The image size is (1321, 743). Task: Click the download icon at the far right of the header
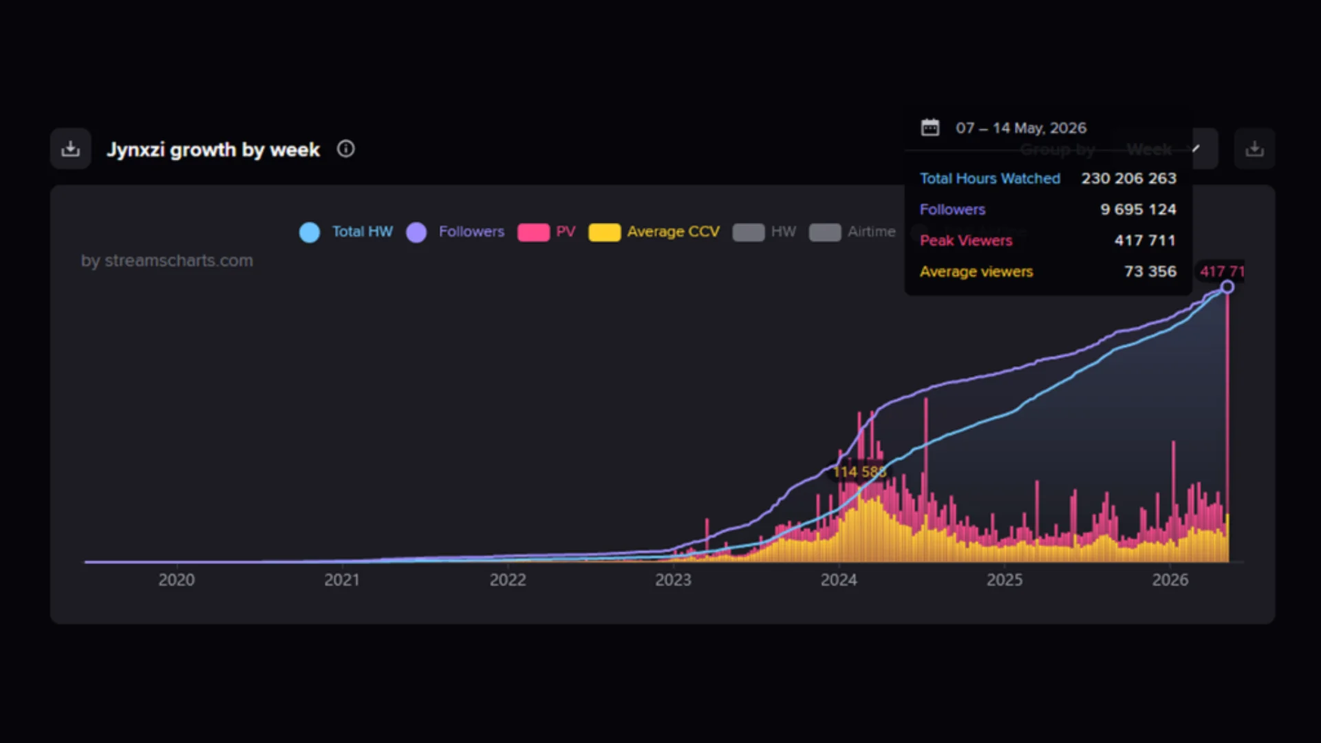tap(1254, 149)
